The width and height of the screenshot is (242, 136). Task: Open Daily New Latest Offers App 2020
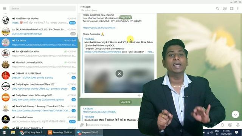click(x=39, y=97)
